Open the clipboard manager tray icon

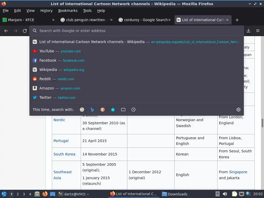point(234,194)
